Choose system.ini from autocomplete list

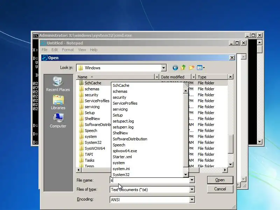pos(121,169)
